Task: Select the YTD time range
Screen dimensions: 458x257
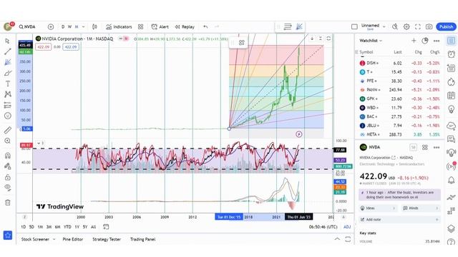Action: tap(67, 227)
